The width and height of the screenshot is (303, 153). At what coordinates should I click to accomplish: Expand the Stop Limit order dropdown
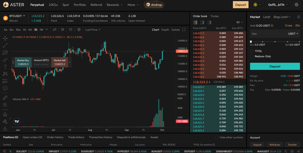282,17
